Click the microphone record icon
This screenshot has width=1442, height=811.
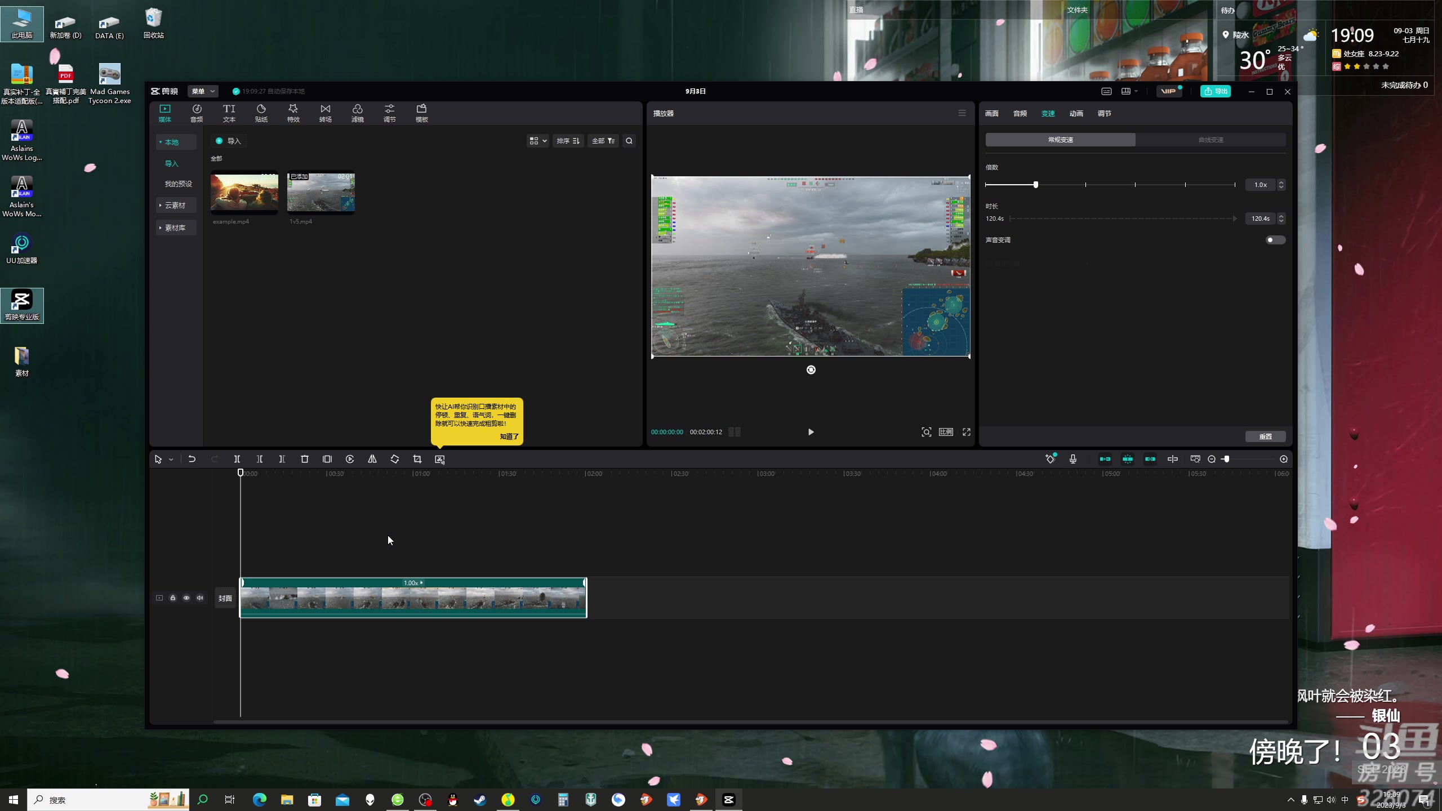[x=1073, y=459]
